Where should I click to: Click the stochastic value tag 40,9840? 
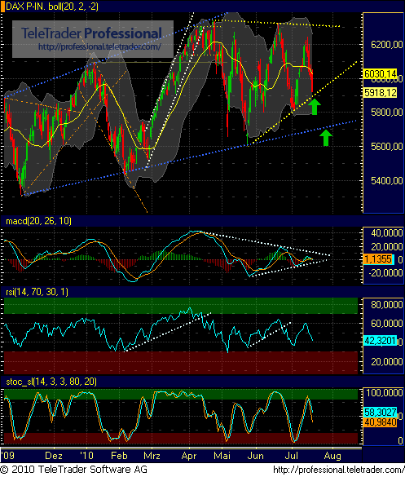point(380,422)
